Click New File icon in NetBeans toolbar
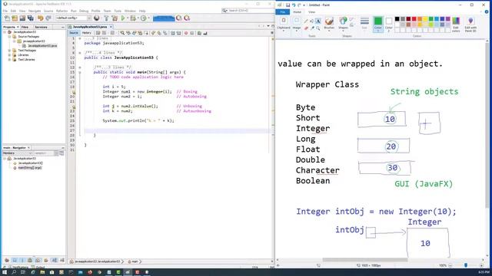 (x=7, y=18)
